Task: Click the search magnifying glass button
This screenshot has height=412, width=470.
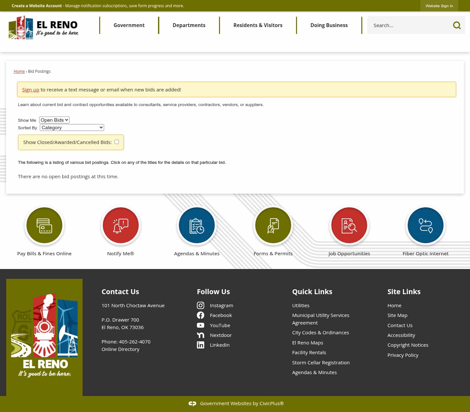Action: pos(457,25)
